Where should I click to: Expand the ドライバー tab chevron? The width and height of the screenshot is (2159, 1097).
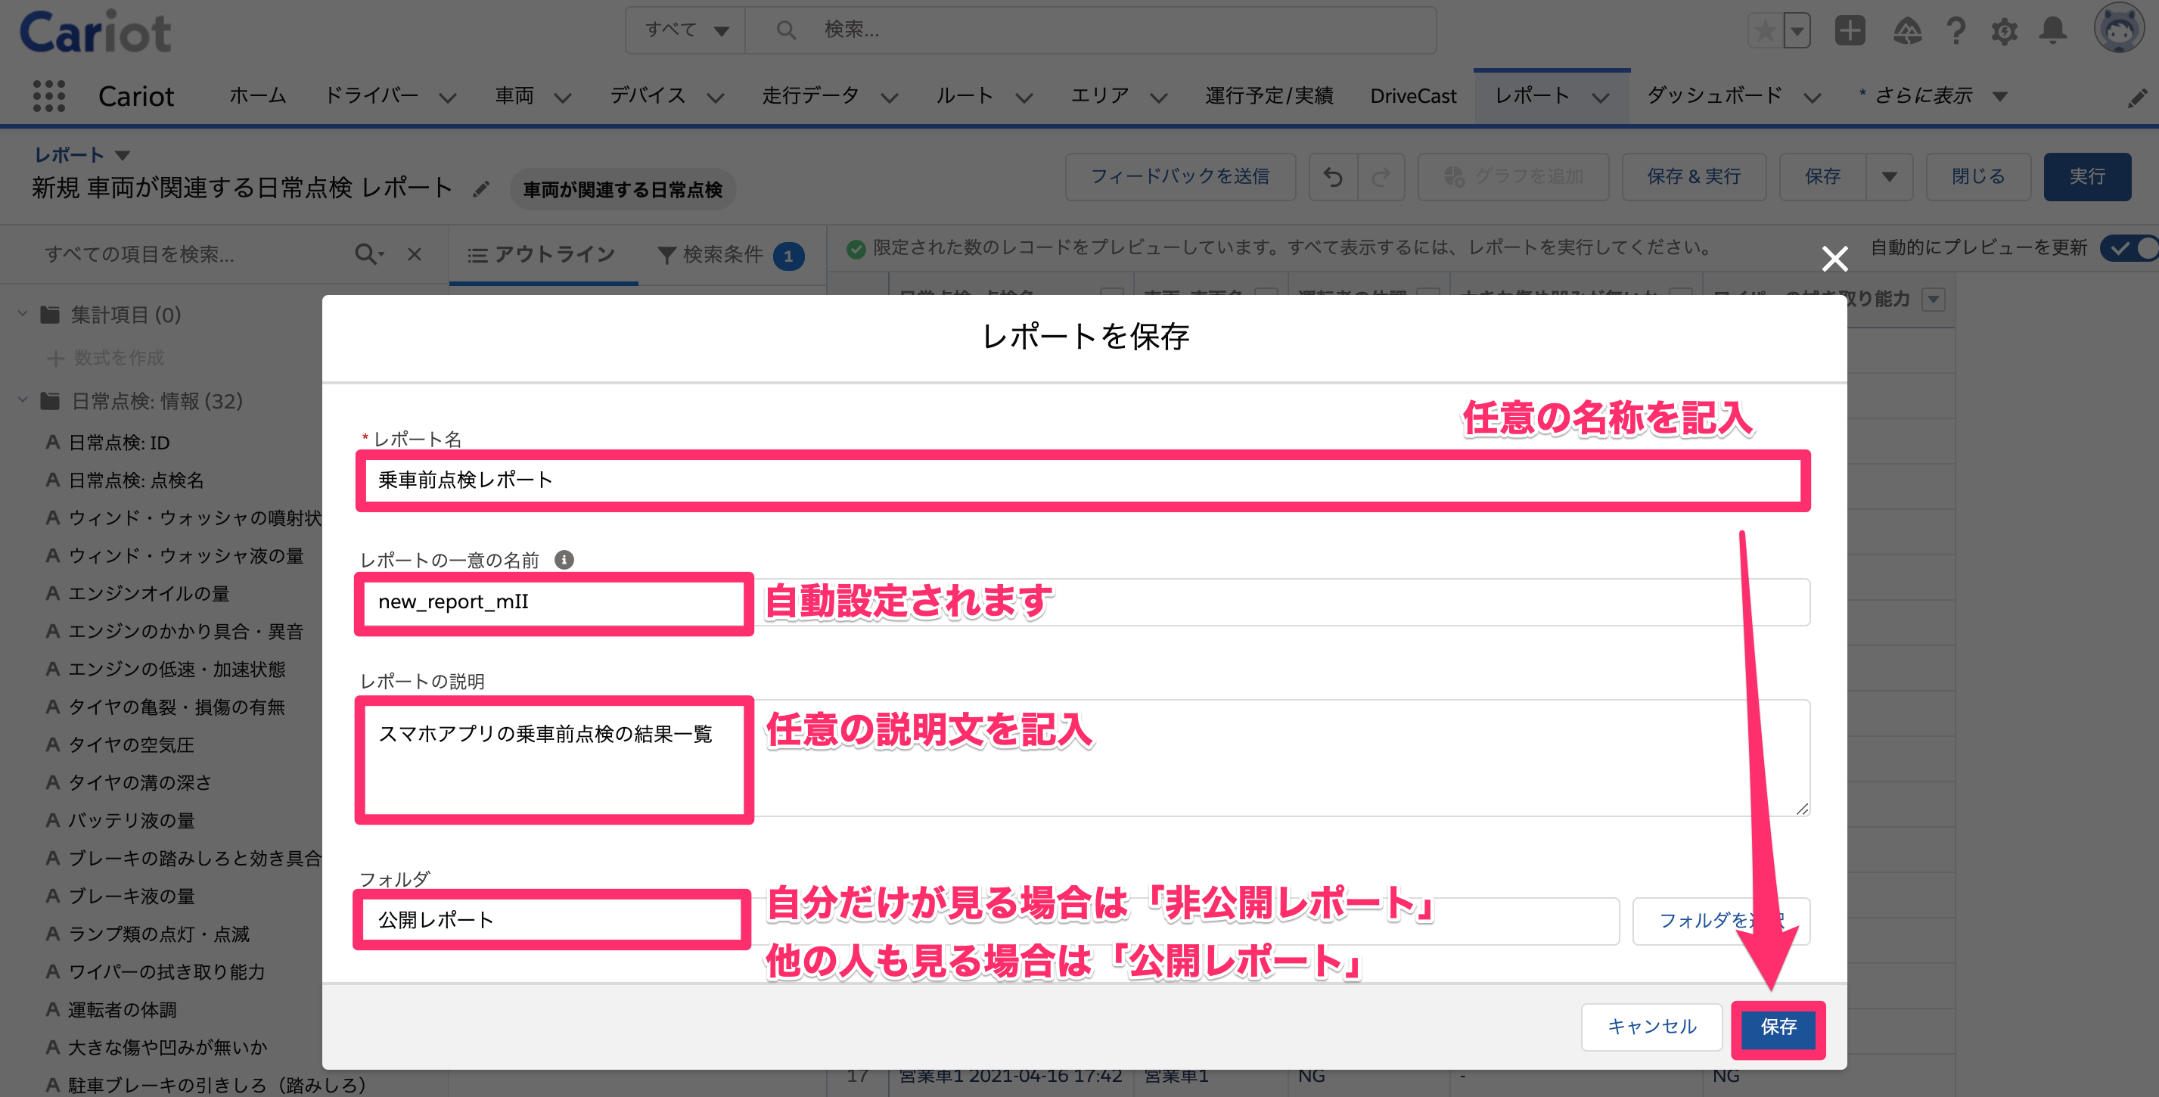(x=448, y=98)
